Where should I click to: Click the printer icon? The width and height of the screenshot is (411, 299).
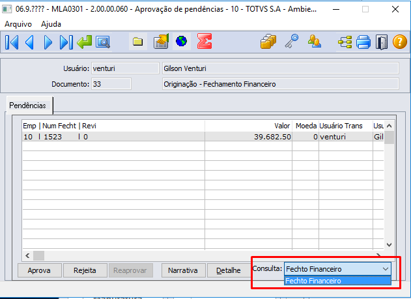coord(363,42)
